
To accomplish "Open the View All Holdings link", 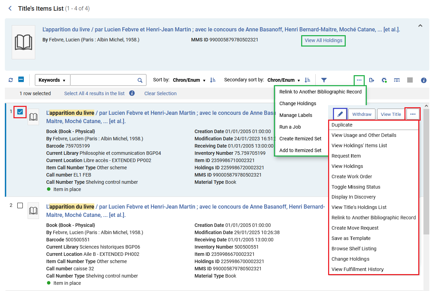I will point(323,40).
